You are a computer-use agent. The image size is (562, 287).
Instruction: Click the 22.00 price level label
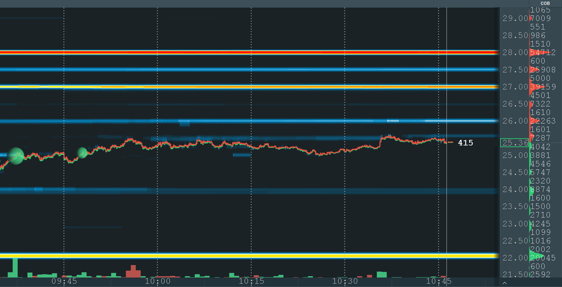coord(515,258)
